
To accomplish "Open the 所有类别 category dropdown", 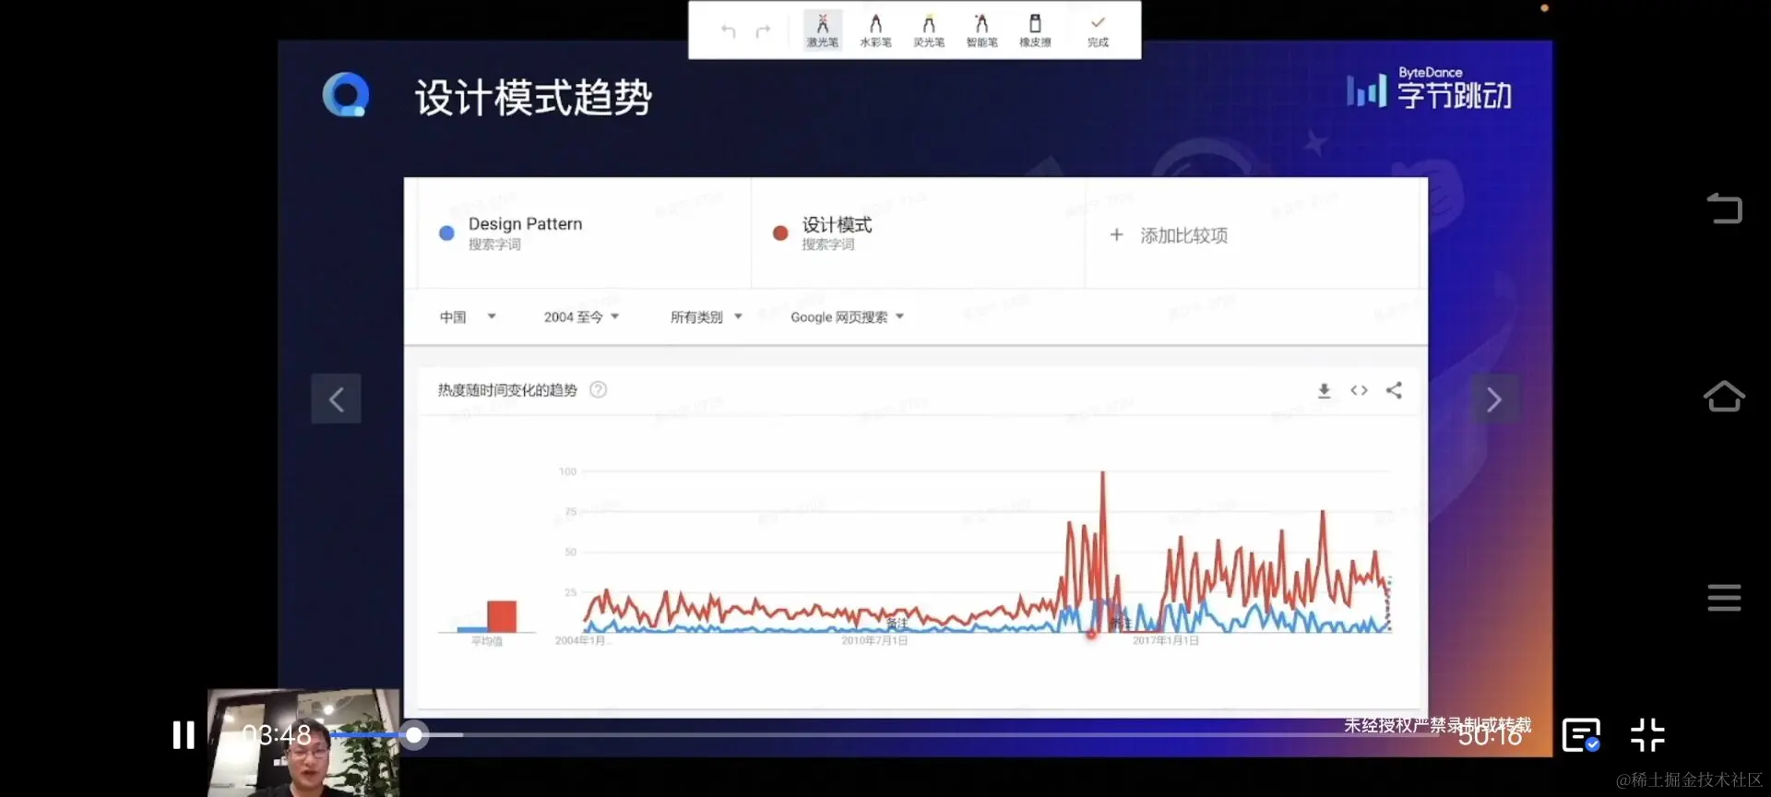I will click(x=706, y=316).
